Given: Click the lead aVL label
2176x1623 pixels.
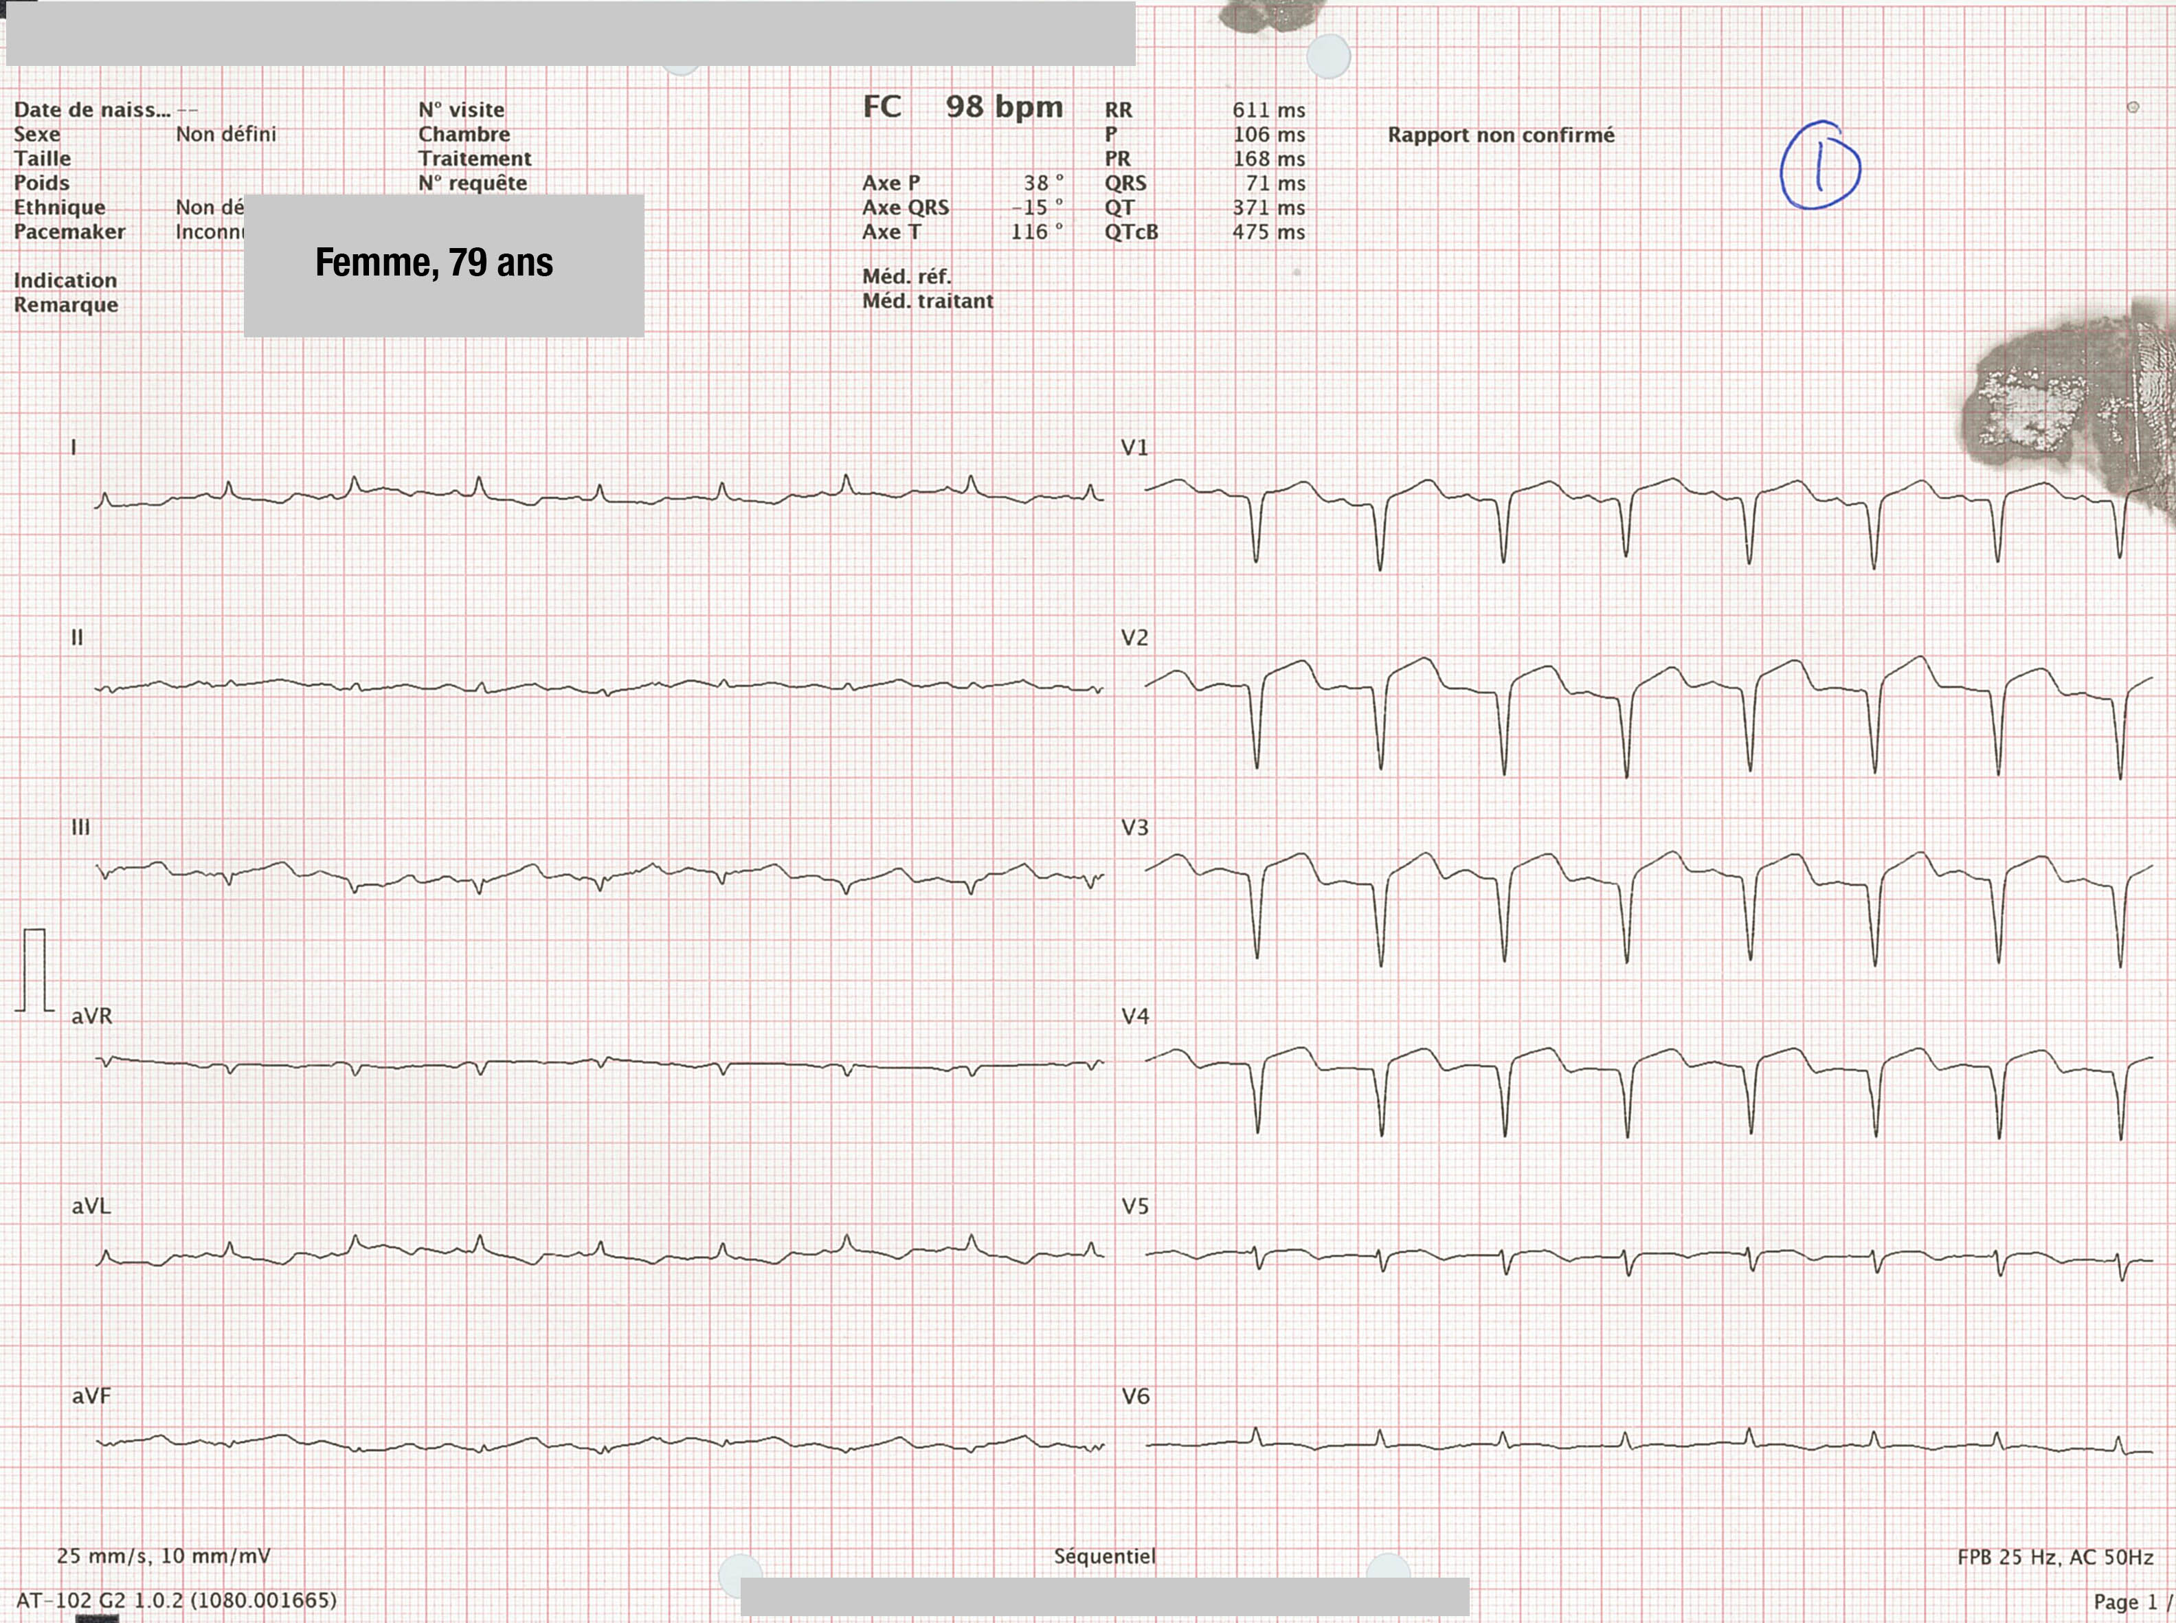Looking at the screenshot, I should (x=91, y=1205).
